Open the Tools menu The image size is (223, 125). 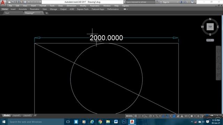pyautogui.click(x=52, y=6)
